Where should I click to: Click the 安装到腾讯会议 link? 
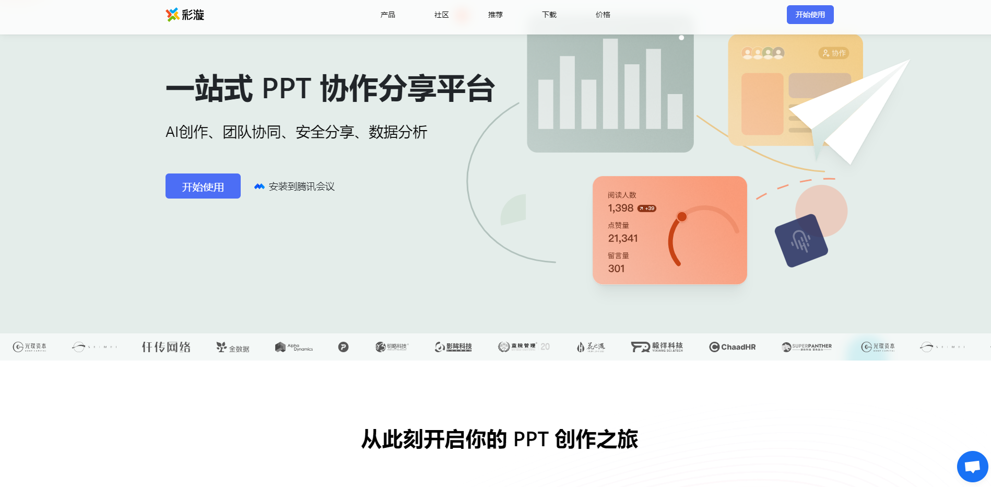point(302,186)
